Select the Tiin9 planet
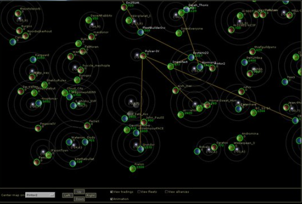 point(285,82)
